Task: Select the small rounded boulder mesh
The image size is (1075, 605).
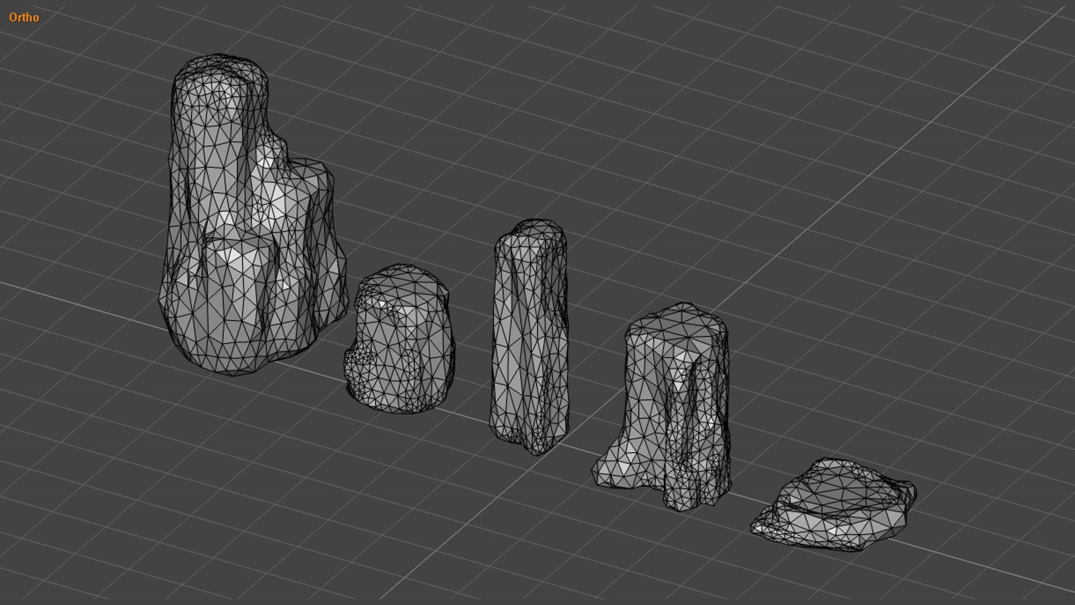Action: [x=400, y=339]
